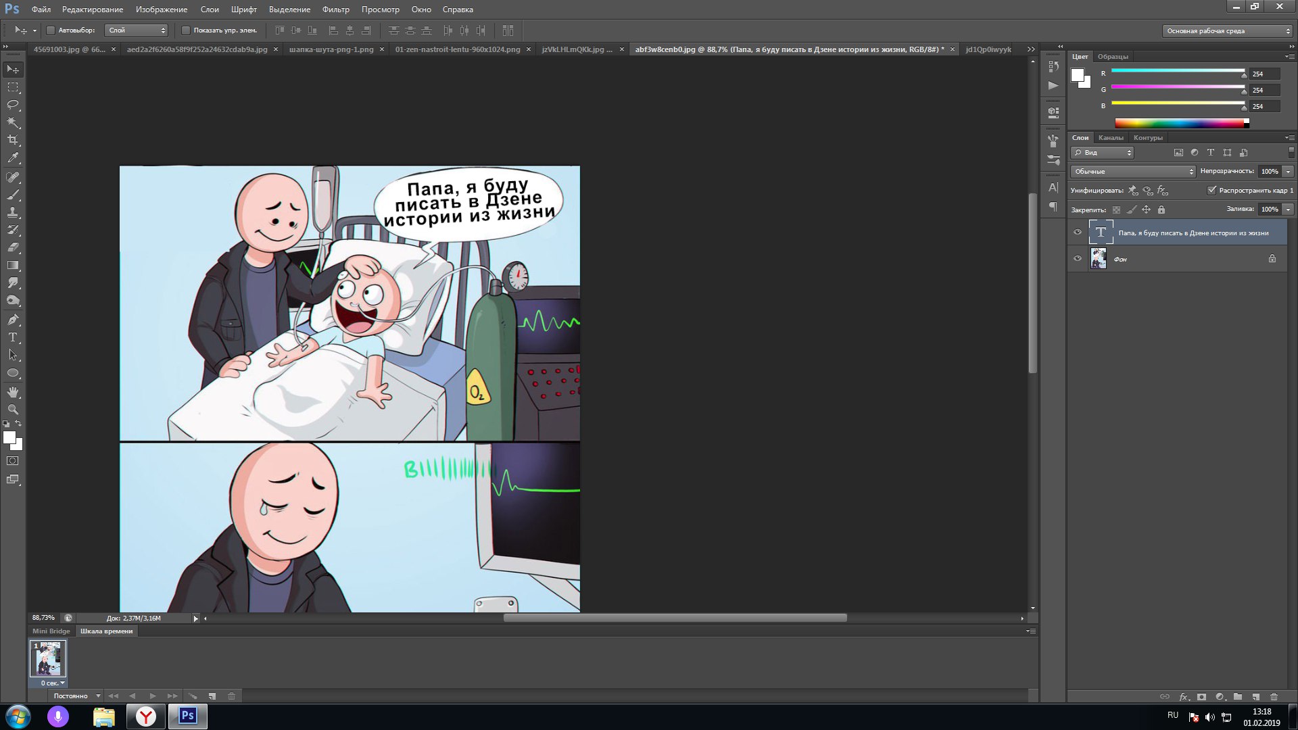Delete layer with trash icon in Layers panel
This screenshot has height=730, width=1298.
[x=1274, y=697]
